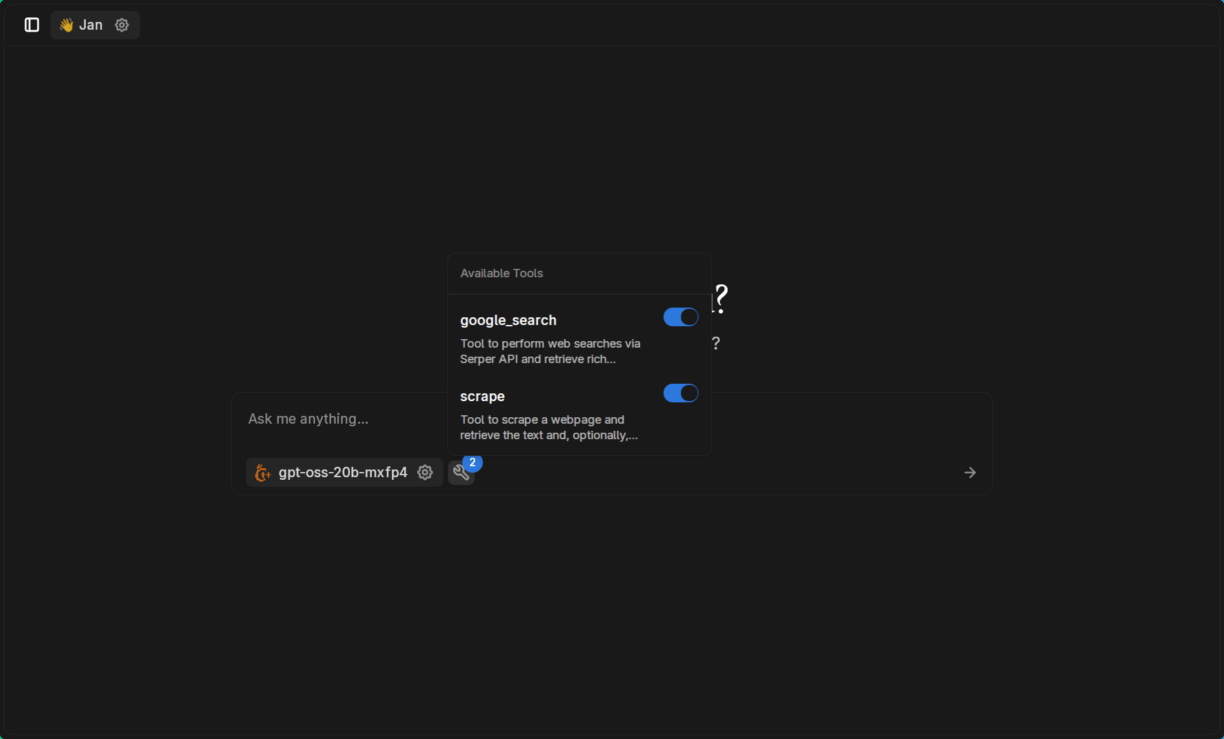Screen dimensions: 1224x739
Task: Select the Available Tools header
Action: coord(502,273)
